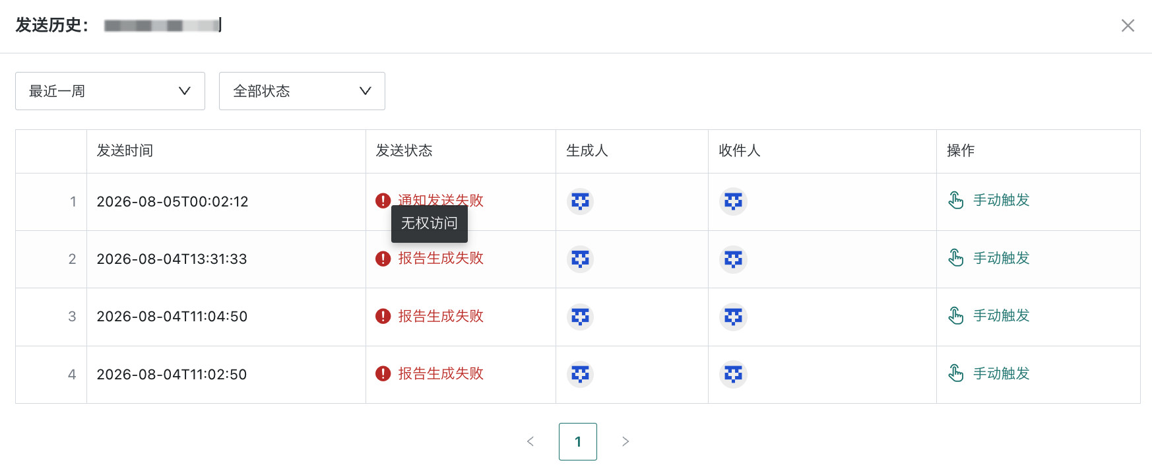1152x475 pixels.
Task: Click the hand trigger icon in row 3
Action: pos(955,316)
